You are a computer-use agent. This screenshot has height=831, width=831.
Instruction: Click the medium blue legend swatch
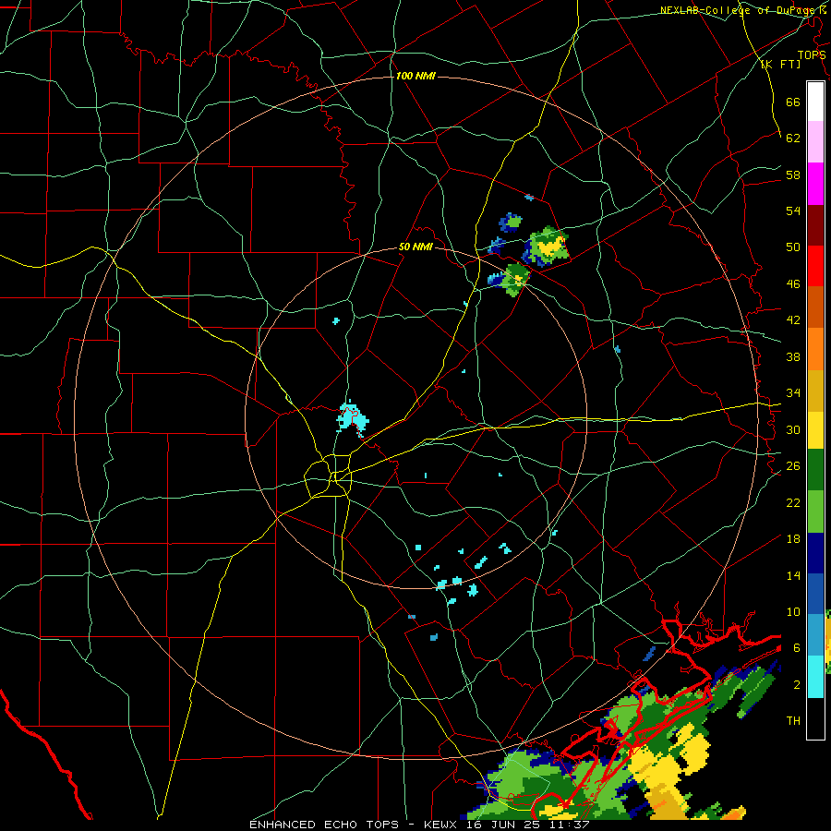815,594
